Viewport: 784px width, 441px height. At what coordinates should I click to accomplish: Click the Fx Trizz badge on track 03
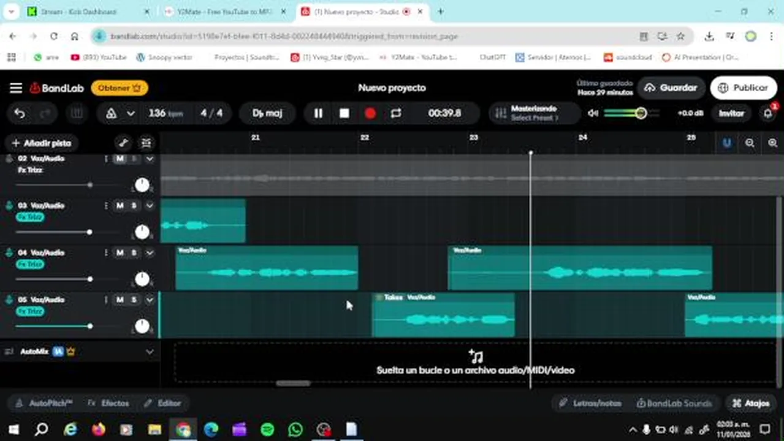click(x=30, y=217)
